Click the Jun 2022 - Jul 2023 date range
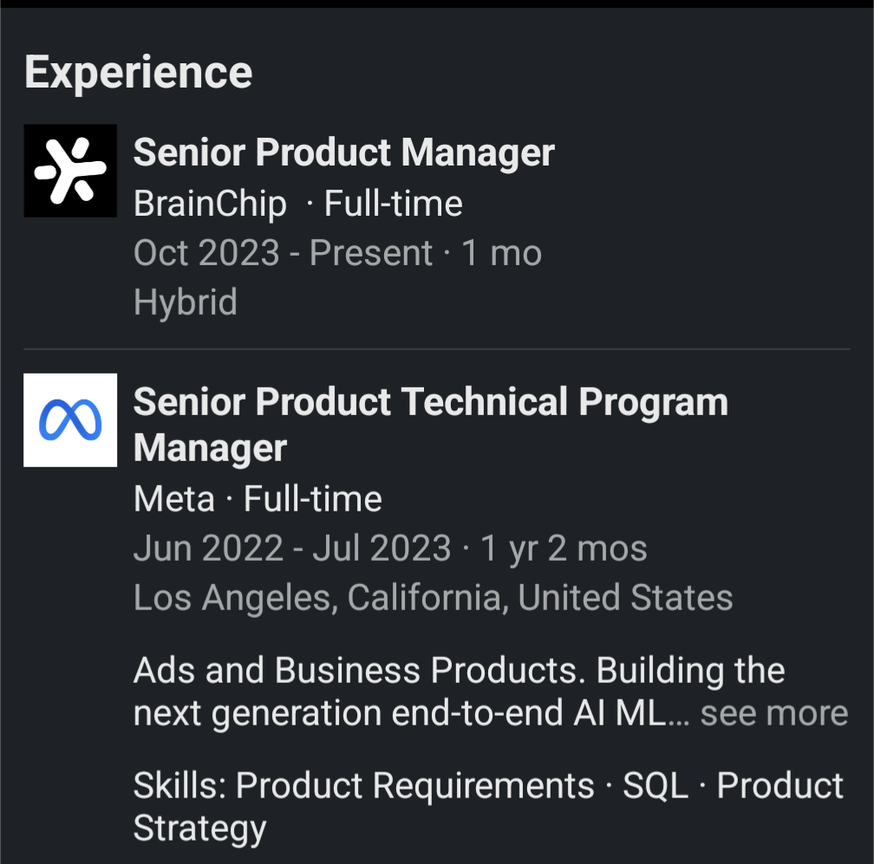Screen dimensions: 874x864 (x=292, y=549)
